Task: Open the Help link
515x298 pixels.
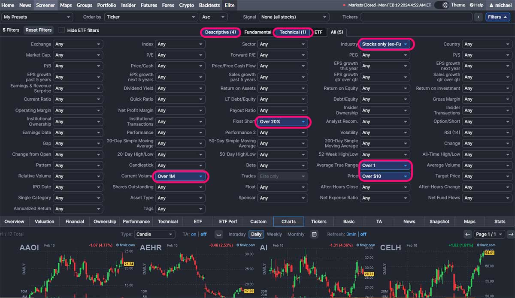Action: pos(476,5)
